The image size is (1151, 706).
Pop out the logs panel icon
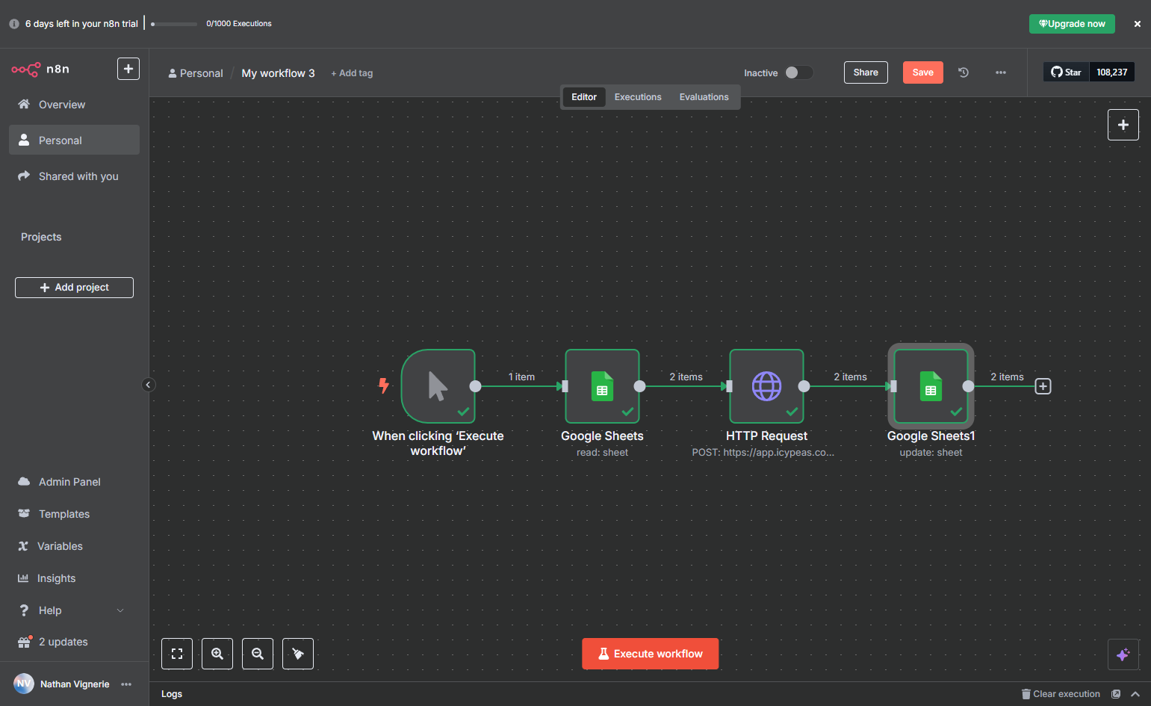[1116, 694]
